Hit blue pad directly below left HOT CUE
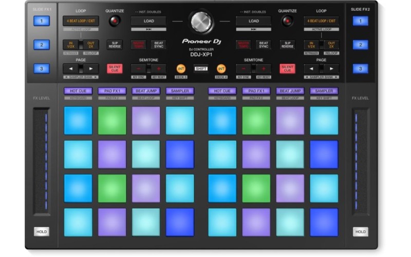The height and width of the screenshot is (257, 411). pos(78,121)
